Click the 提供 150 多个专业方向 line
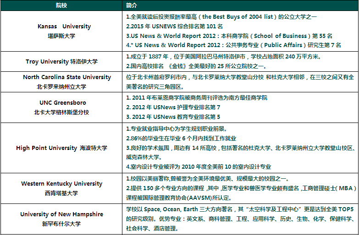 [241, 188]
